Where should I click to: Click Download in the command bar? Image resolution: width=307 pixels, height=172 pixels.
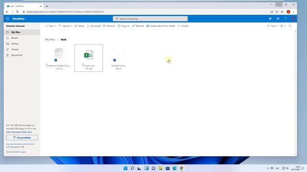pyautogui.click(x=94, y=26)
